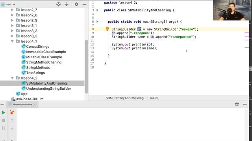Expand the lesson2_9 folder
The image size is (252, 141).
(12, 20)
